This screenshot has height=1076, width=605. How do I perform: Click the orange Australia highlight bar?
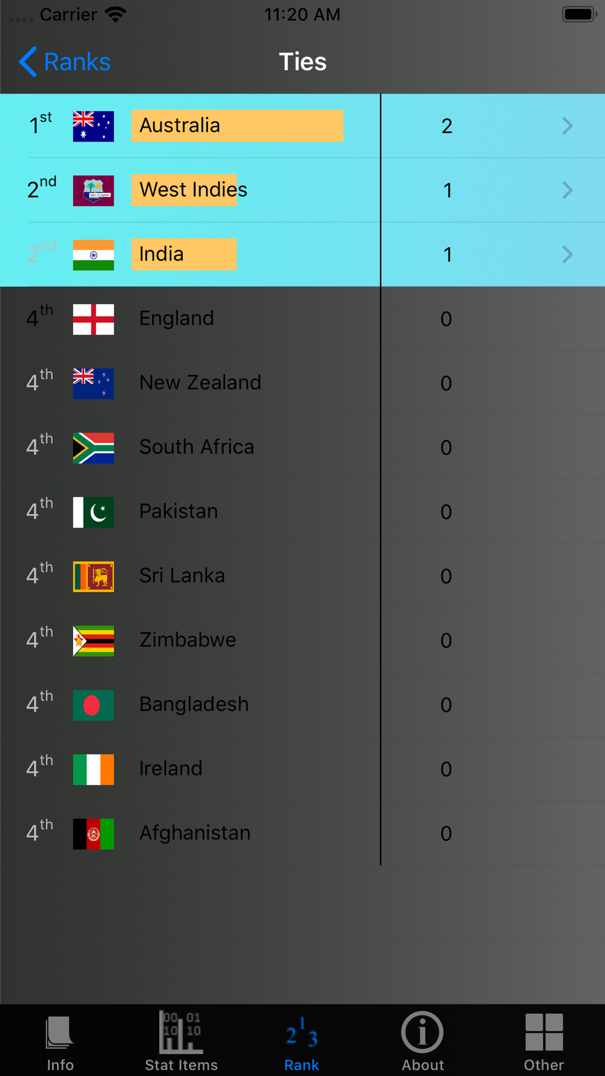[237, 126]
